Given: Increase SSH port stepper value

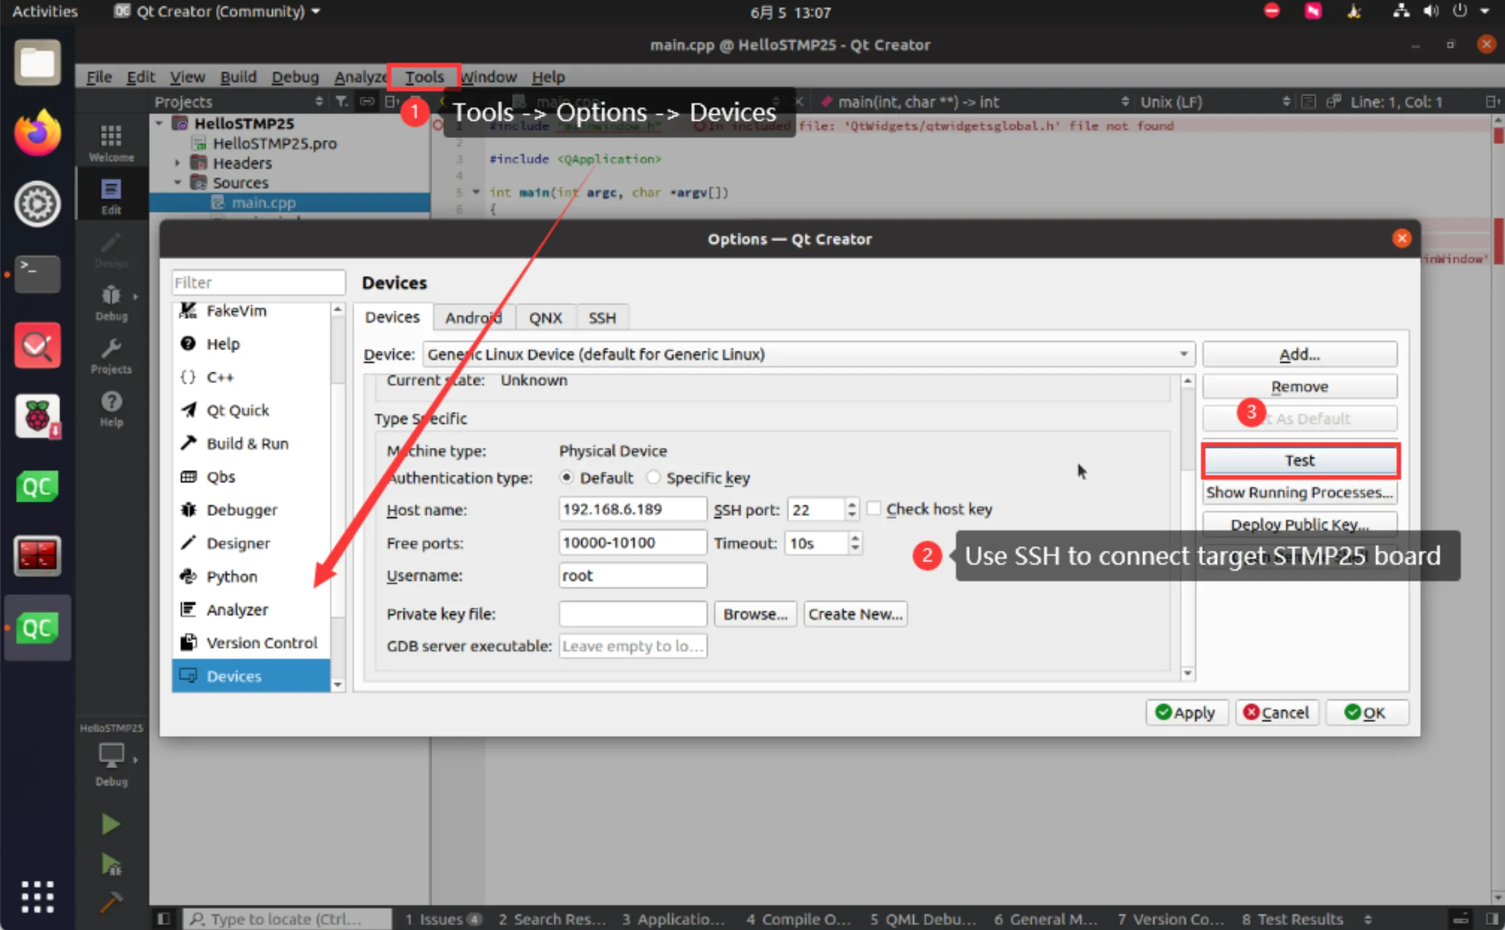Looking at the screenshot, I should point(852,503).
